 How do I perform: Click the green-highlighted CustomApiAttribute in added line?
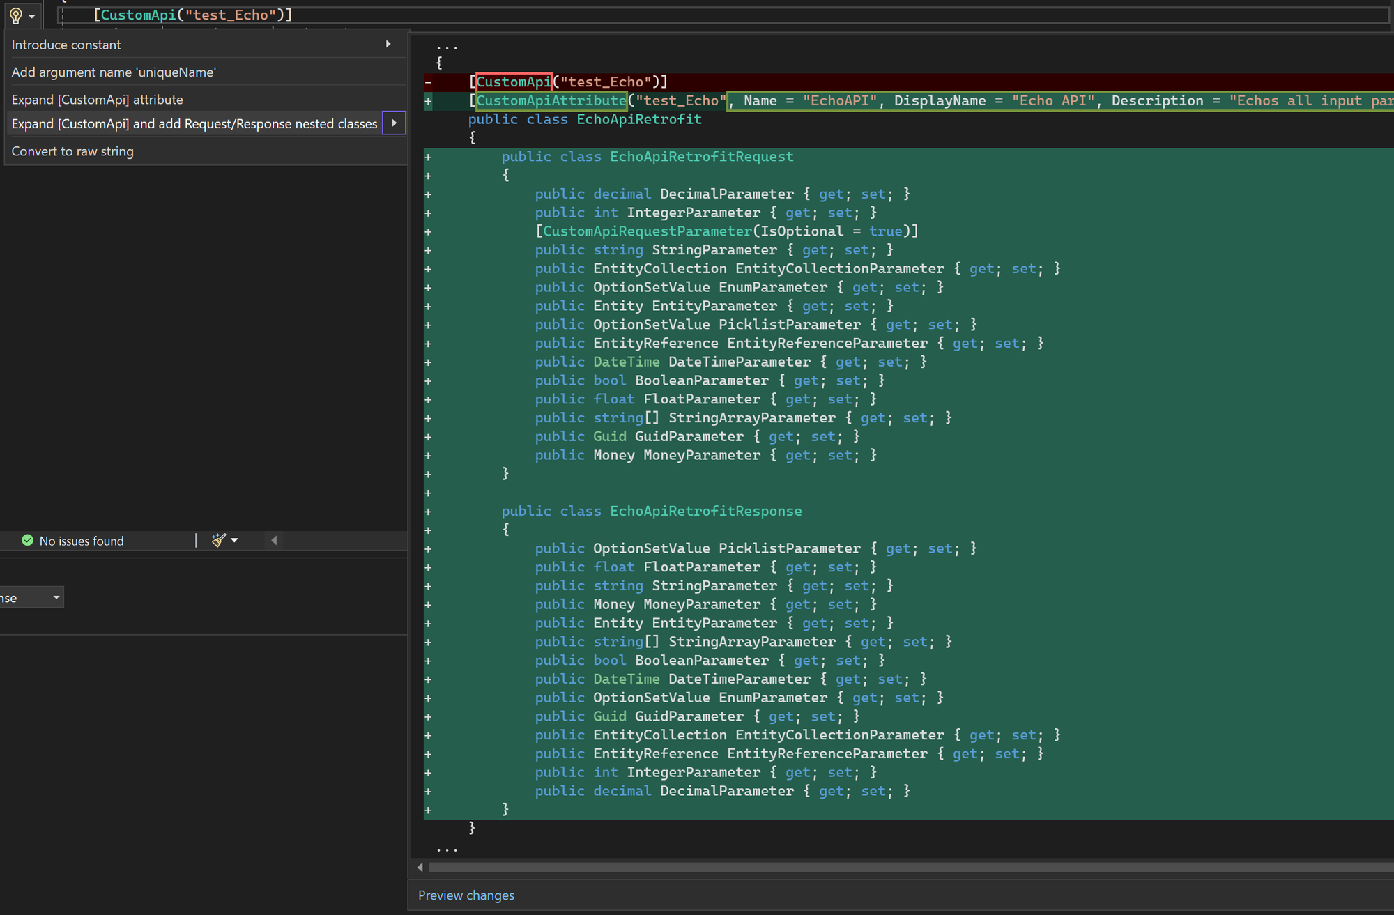click(x=551, y=101)
